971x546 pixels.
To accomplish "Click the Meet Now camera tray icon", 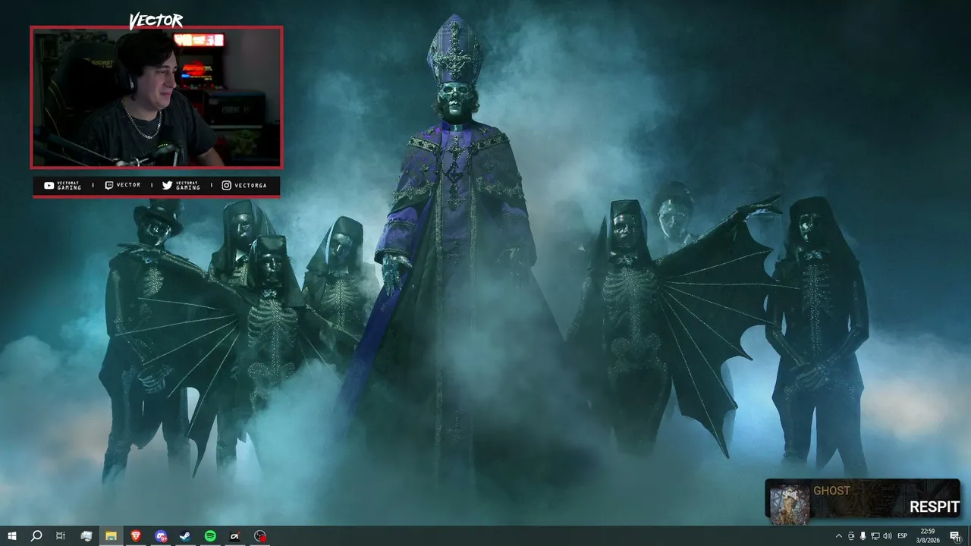I will coord(850,536).
